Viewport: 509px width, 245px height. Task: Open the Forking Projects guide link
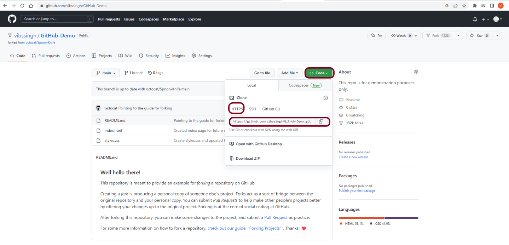click(245, 228)
